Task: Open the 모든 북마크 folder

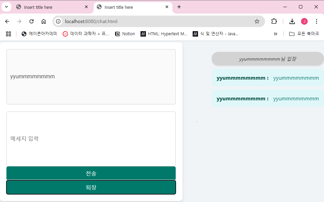Action: [x=304, y=34]
